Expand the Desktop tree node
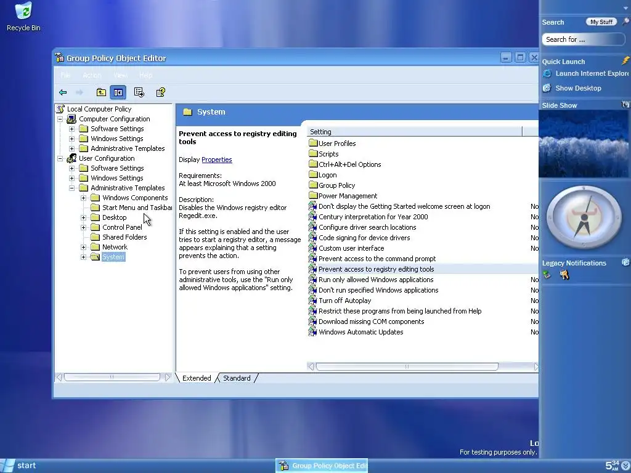Viewport: 631px width, 473px height. point(83,217)
